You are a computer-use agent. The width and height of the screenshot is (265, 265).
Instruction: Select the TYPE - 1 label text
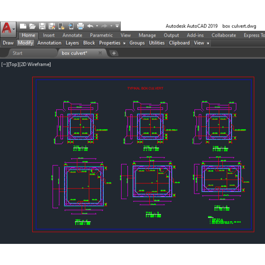[80, 147]
